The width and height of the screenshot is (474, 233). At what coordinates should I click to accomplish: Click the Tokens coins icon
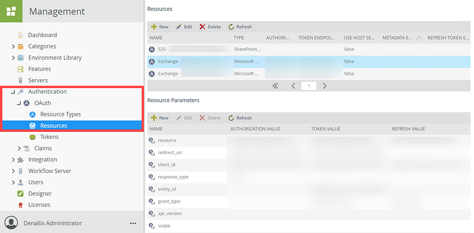point(33,137)
